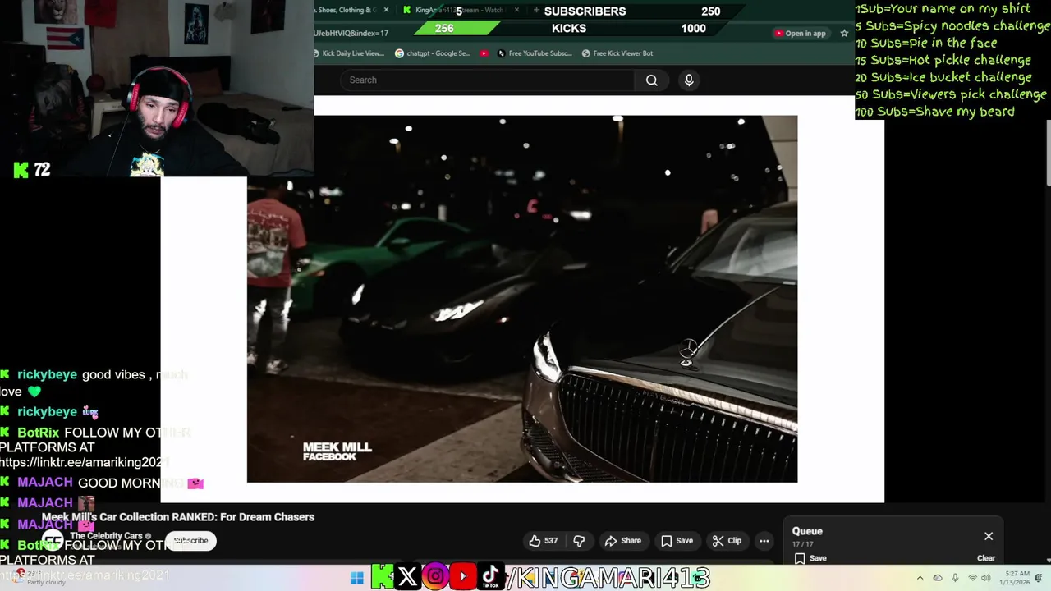
Task: Open the YouTube icon bookmark
Action: pyautogui.click(x=484, y=53)
